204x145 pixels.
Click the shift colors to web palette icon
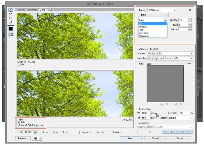[x=161, y=104]
